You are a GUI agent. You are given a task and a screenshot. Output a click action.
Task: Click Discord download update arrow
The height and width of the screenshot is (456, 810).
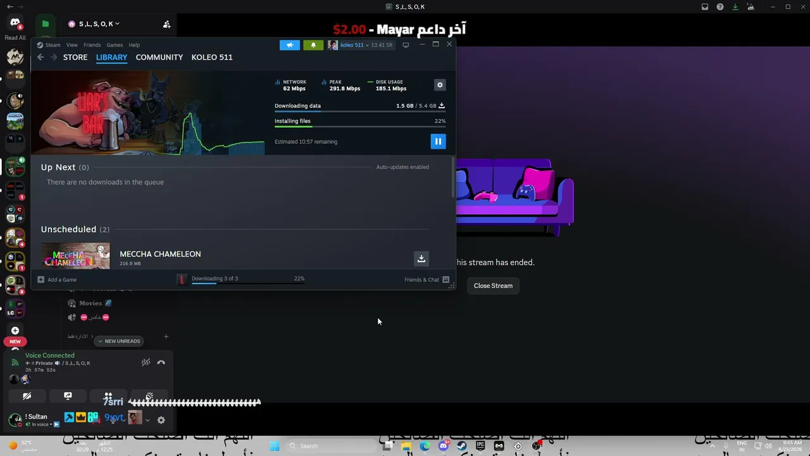coord(735,7)
